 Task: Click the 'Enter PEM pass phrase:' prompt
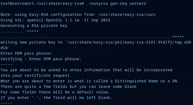(x=27, y=53)
